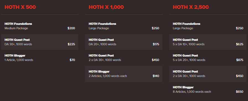Viewport: 248px width, 101px height.
Task: Click the HOTH X 2,500 heading
Action: pos(191,7)
